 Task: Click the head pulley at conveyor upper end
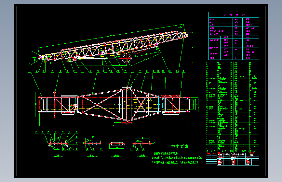tap(185, 34)
